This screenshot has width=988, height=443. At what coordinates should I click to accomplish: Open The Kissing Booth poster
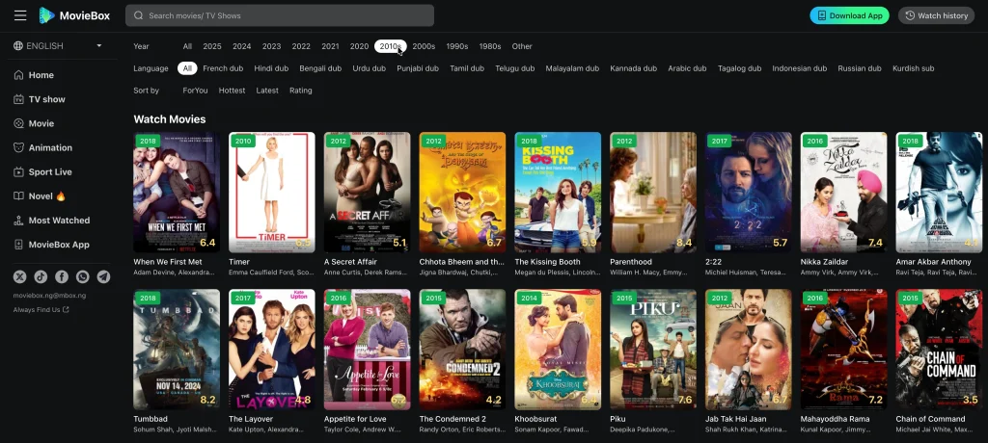(558, 192)
